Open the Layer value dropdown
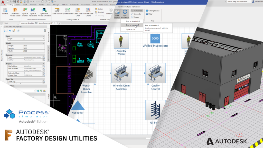This screenshot has width=263, height=148. pyautogui.click(x=43, y=39)
